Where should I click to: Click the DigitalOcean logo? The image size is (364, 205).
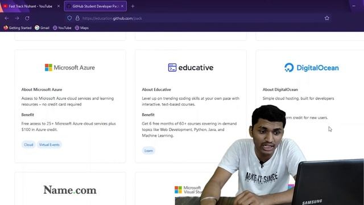point(311,68)
